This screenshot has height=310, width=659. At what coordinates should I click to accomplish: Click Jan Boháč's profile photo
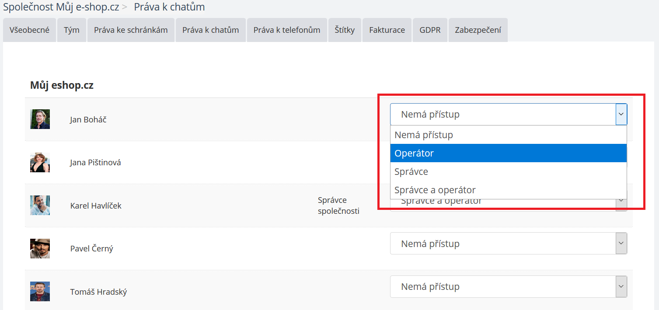[x=40, y=119]
